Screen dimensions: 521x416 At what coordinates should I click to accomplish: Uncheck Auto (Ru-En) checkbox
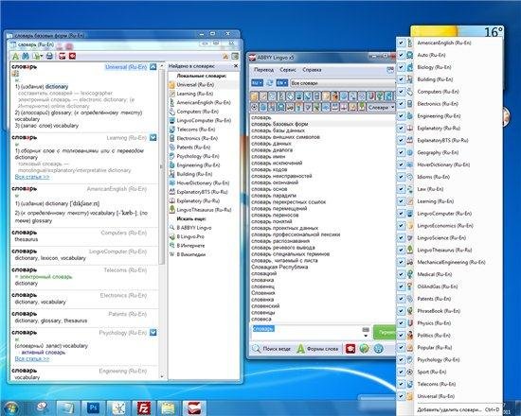click(x=401, y=55)
